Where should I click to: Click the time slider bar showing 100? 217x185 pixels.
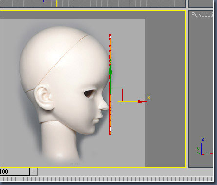coord(15,171)
